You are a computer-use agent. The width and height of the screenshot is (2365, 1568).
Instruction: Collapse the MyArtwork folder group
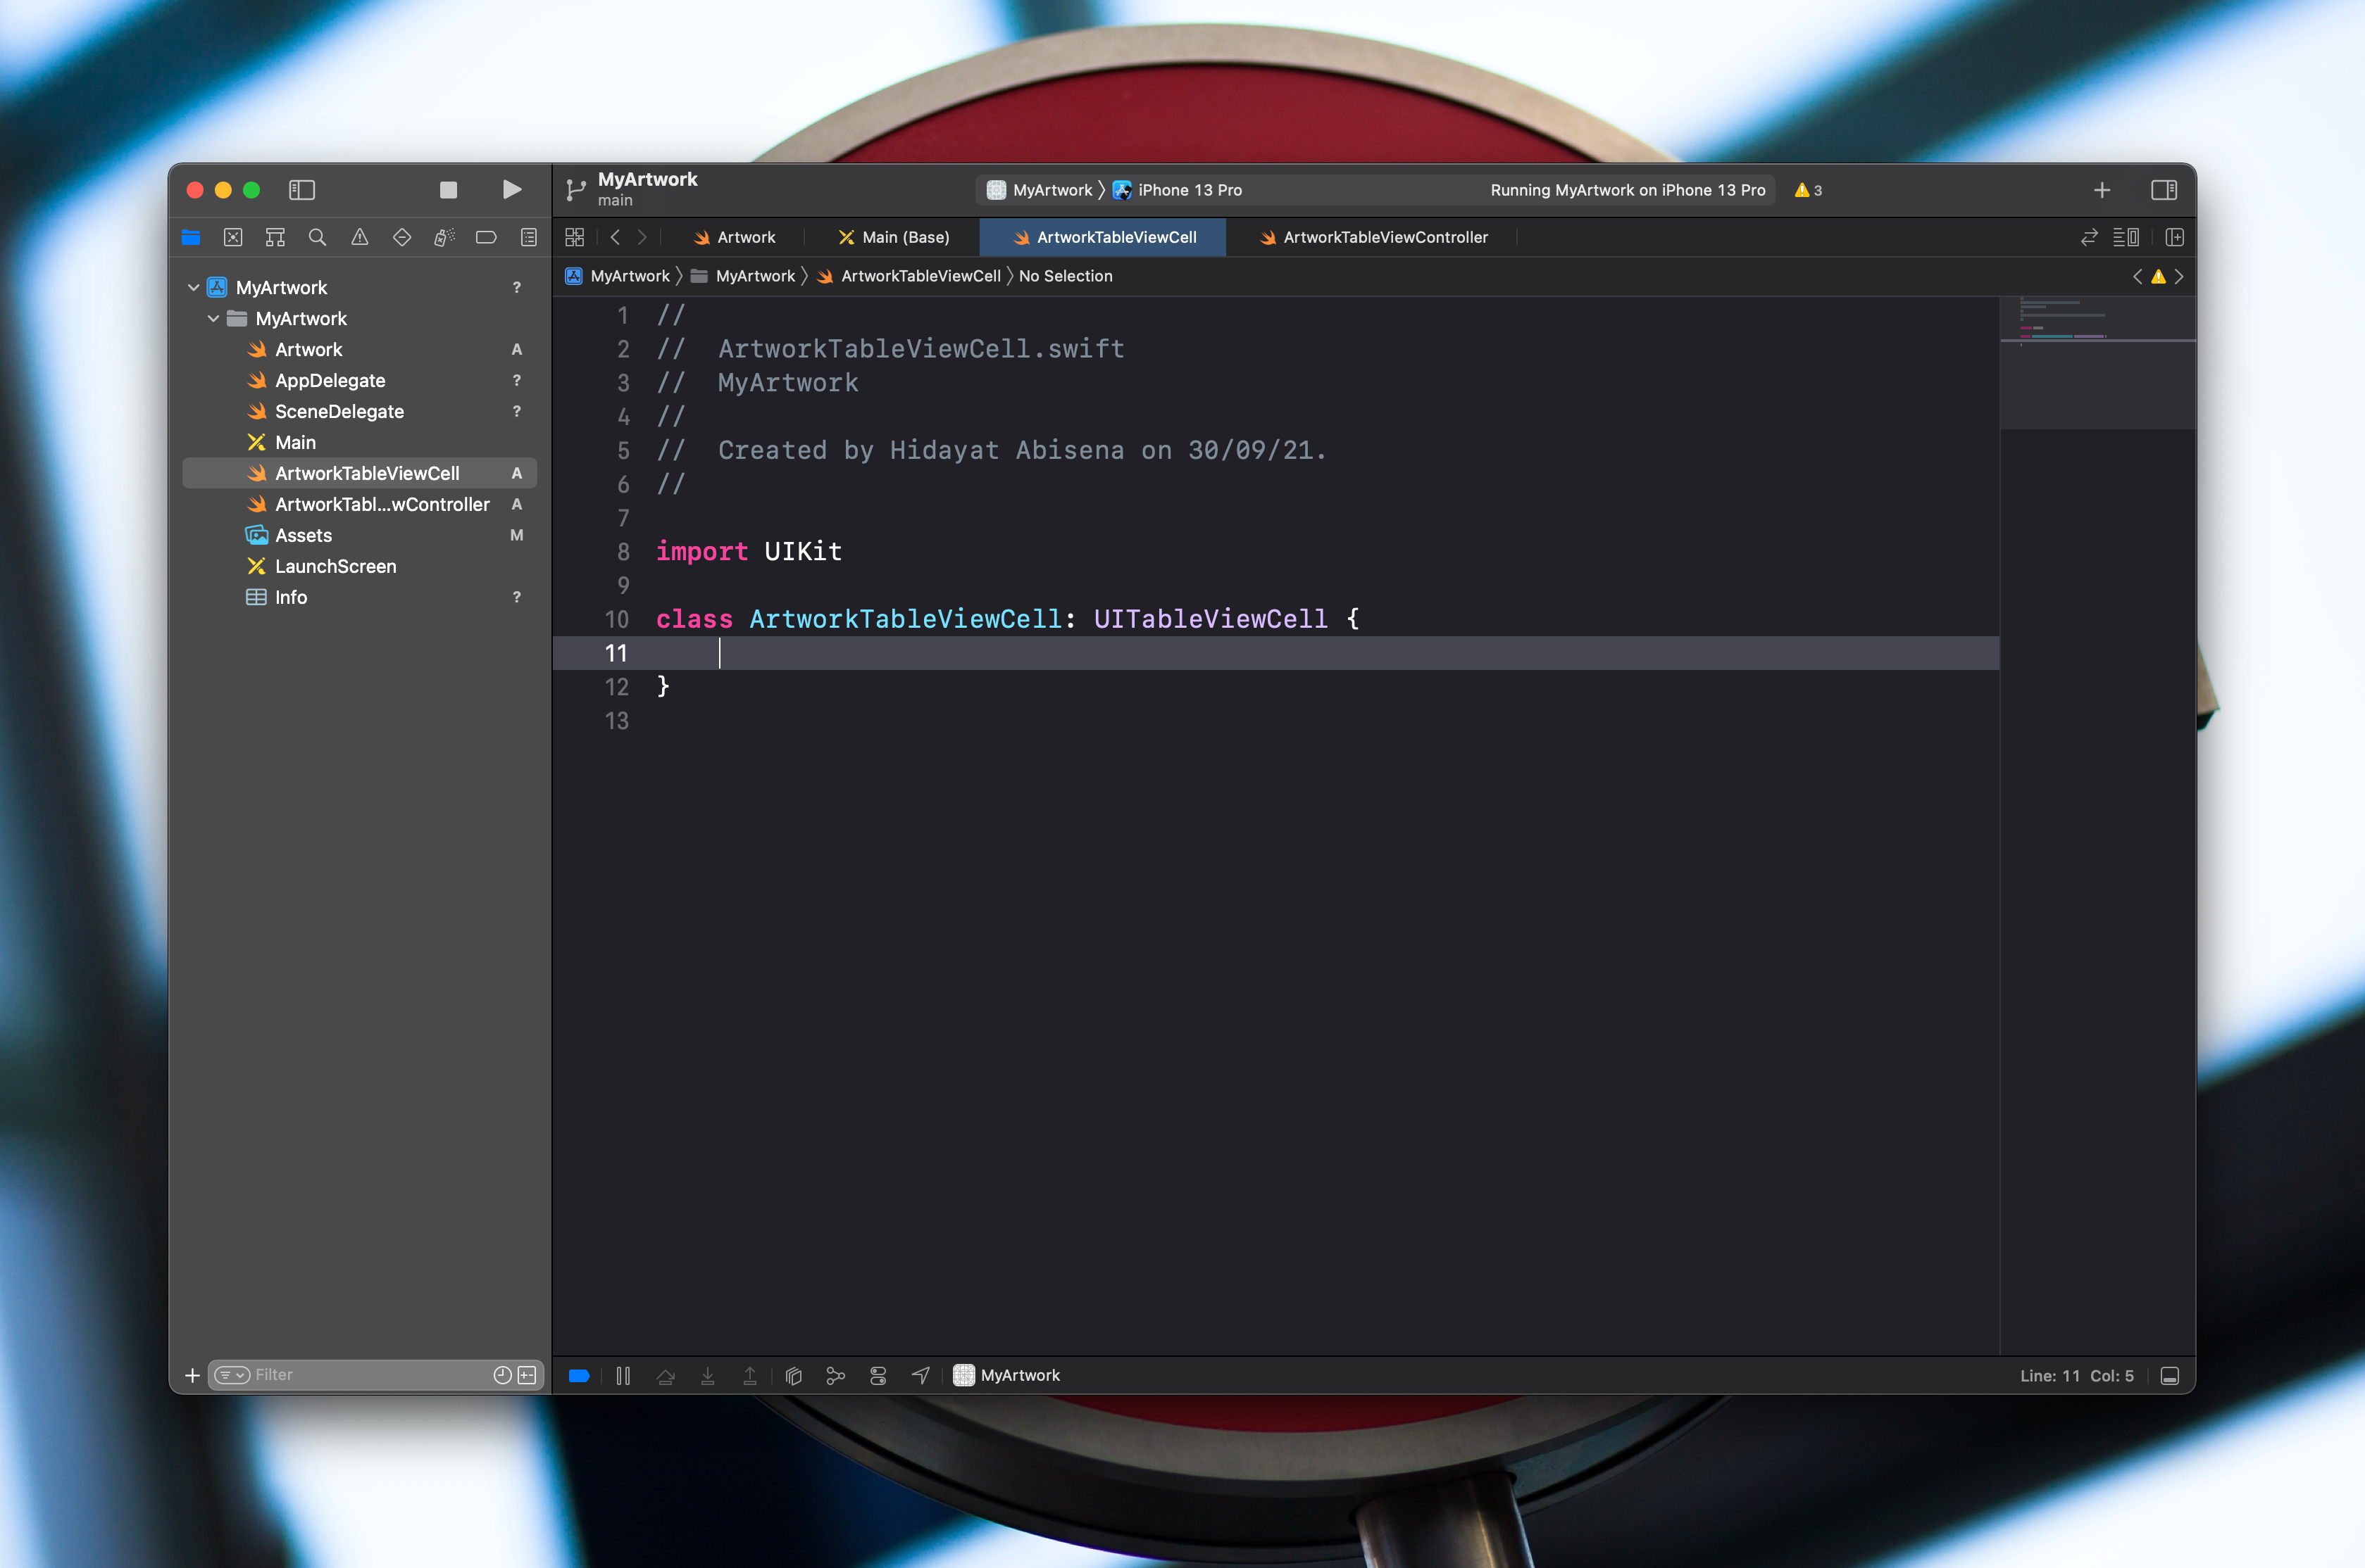[213, 318]
